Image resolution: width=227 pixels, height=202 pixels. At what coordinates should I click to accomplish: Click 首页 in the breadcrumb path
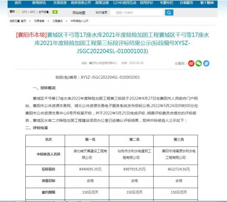point(23,21)
